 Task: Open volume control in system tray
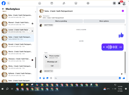coord(115,89)
